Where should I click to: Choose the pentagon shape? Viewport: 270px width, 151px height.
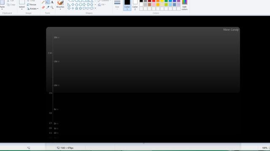click(x=77, y=5)
